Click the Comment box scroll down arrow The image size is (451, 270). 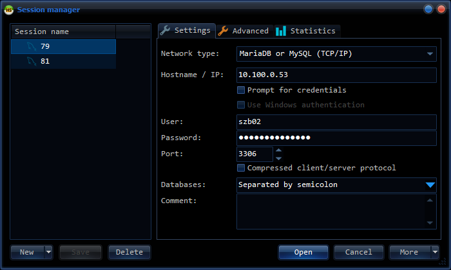point(430,222)
